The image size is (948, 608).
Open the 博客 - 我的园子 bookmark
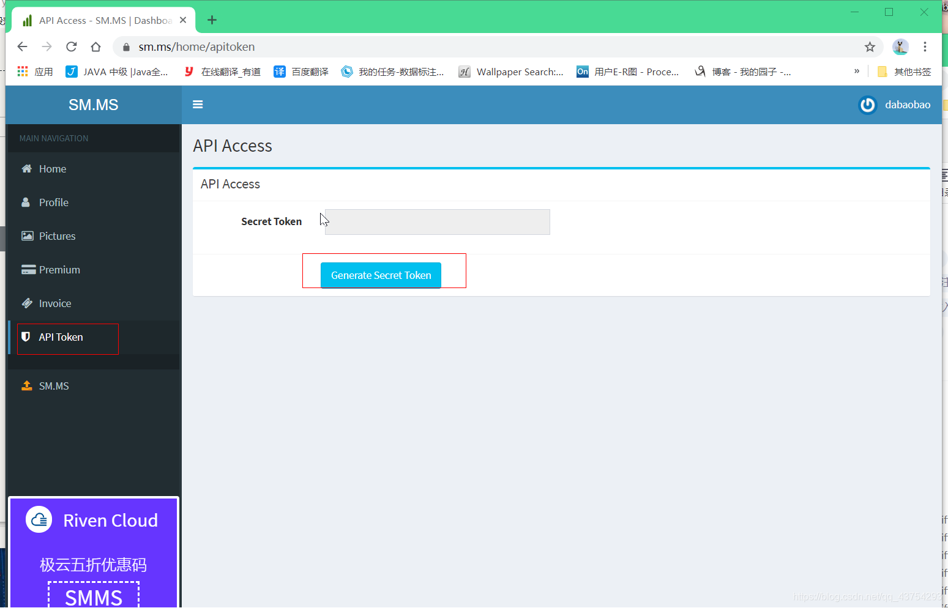coord(742,72)
